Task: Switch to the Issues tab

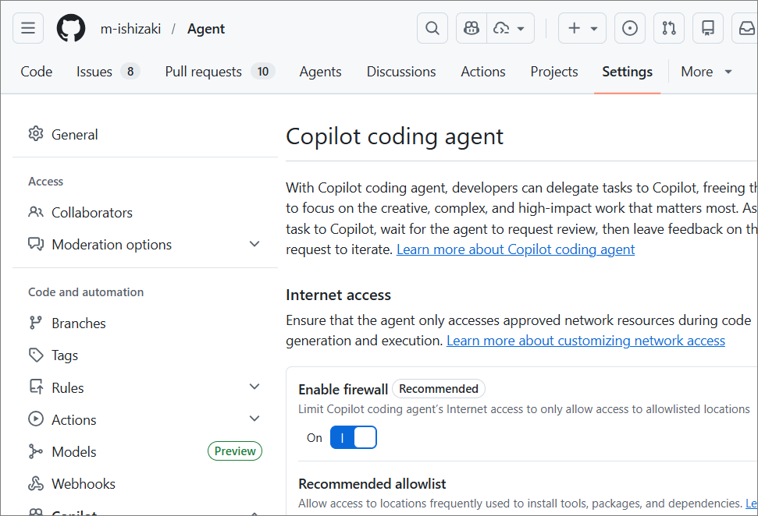Action: click(x=108, y=72)
